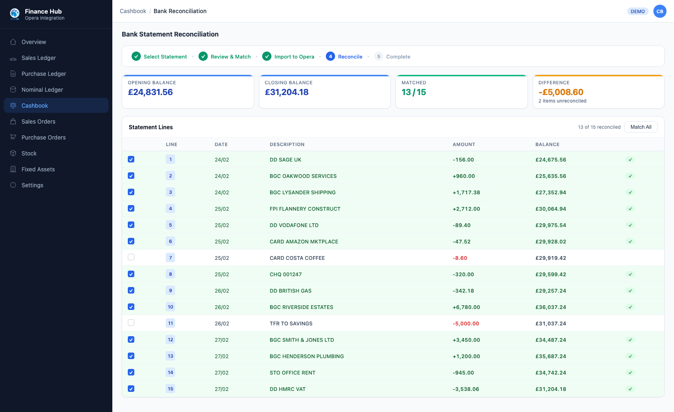This screenshot has height=412, width=674.
Task: Click the line number 7 badge
Action: click(x=170, y=258)
